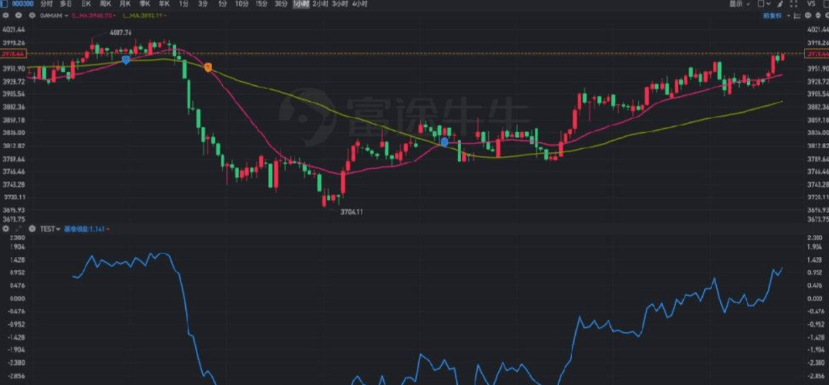Expand the TEST indicator panel
The width and height of the screenshot is (829, 385).
pyautogui.click(x=18, y=229)
